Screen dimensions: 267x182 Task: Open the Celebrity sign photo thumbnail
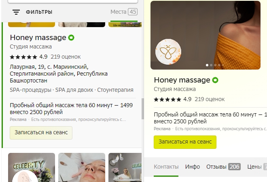(32, 167)
